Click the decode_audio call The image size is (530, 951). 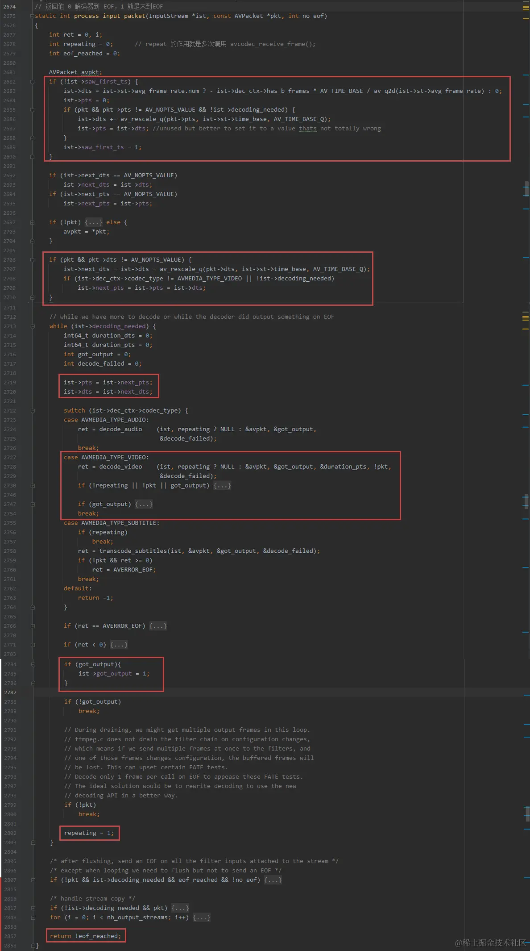(x=120, y=430)
